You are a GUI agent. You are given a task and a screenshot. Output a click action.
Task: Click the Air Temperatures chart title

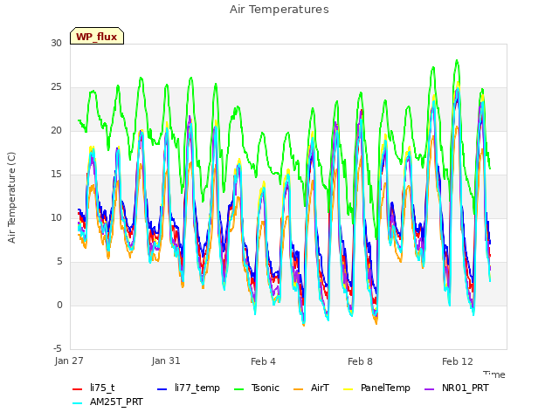tap(279, 10)
